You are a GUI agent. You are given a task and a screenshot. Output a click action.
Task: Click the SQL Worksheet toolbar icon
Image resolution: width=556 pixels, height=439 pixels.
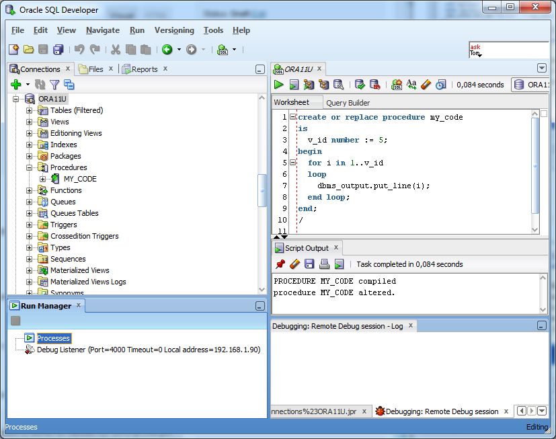[223, 49]
